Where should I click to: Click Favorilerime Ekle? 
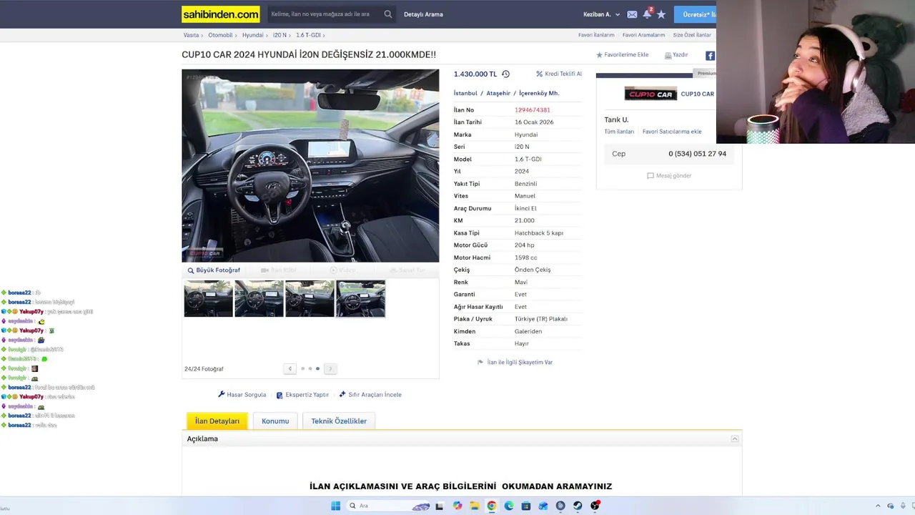tap(622, 55)
